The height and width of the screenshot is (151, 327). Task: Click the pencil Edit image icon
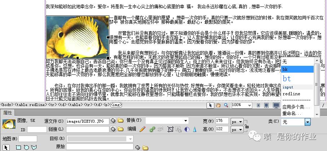coord(143,129)
